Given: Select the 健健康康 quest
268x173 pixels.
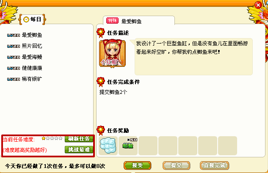Looking at the screenshot, I should (x=25, y=68).
